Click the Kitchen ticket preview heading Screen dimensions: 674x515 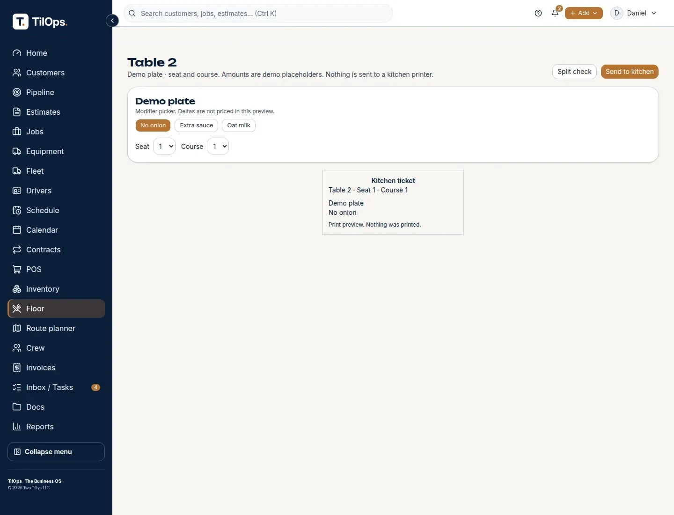tap(393, 181)
